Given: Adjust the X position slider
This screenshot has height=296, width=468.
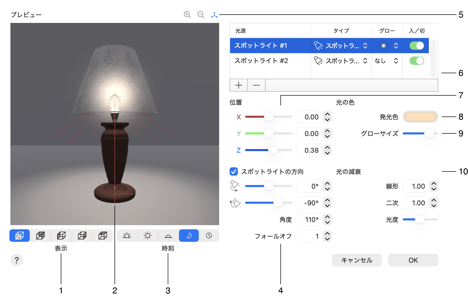Looking at the screenshot, I should click(268, 117).
